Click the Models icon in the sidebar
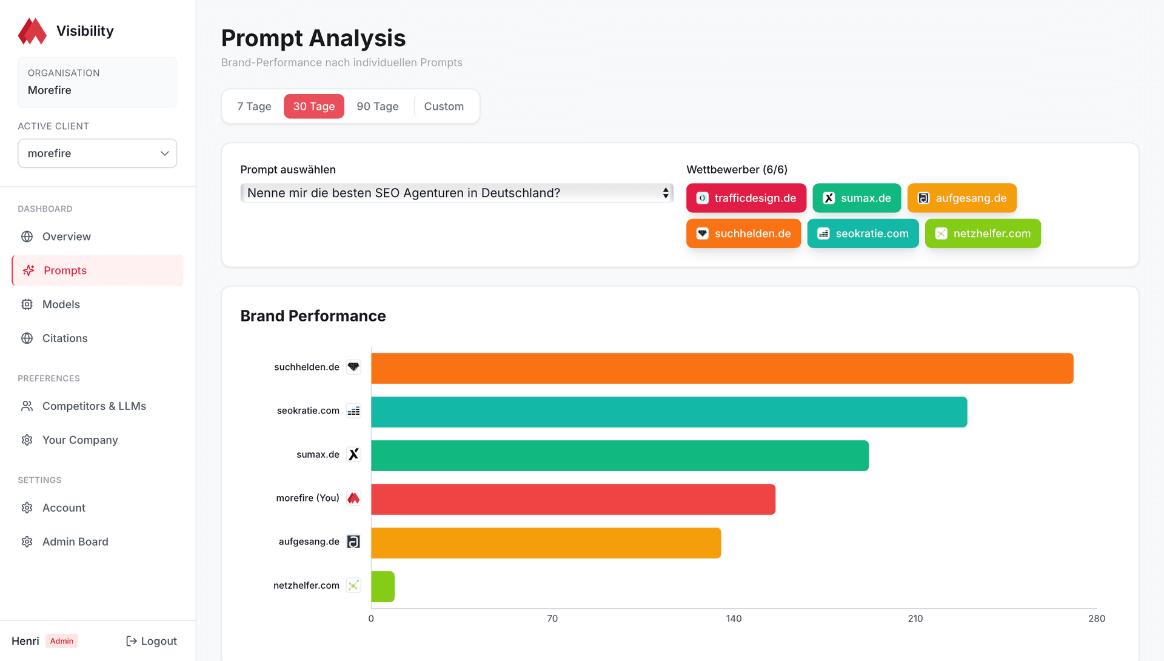1164x661 pixels. pos(27,304)
